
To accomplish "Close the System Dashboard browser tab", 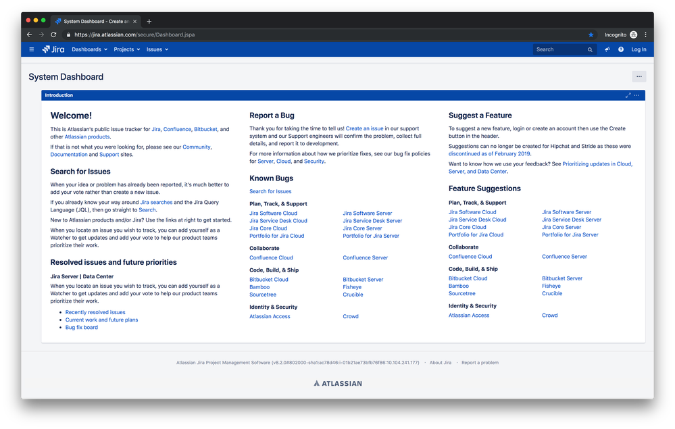I will click(x=134, y=22).
